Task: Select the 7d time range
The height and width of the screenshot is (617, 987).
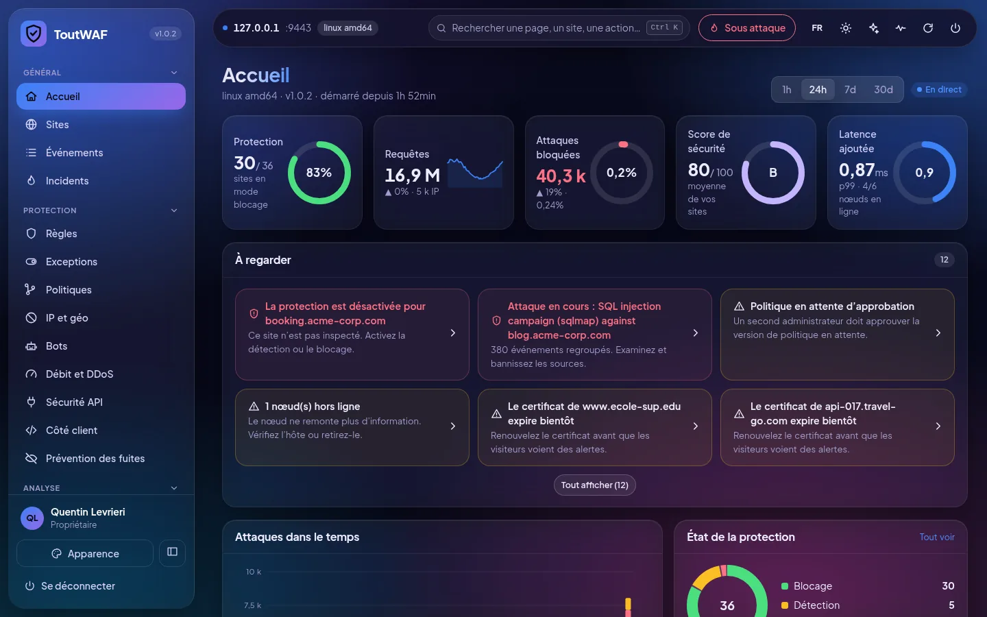Action: [850, 90]
